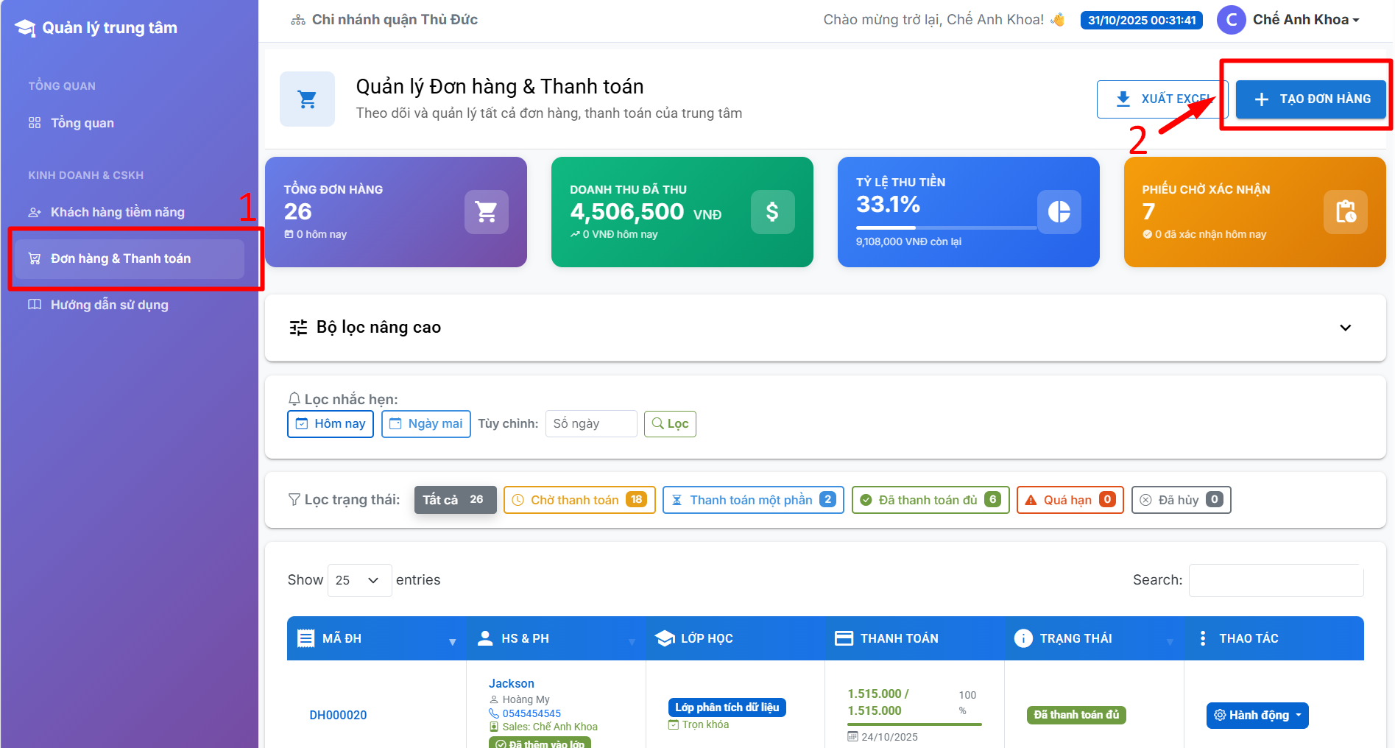Click the Tạo đơn hàng button
1395x748 pixels.
1310,99
